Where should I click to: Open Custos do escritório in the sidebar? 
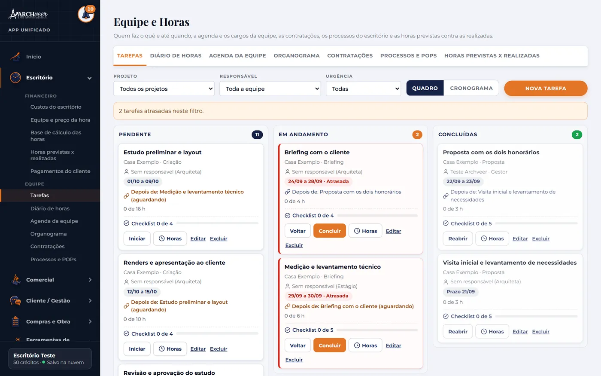coord(56,107)
